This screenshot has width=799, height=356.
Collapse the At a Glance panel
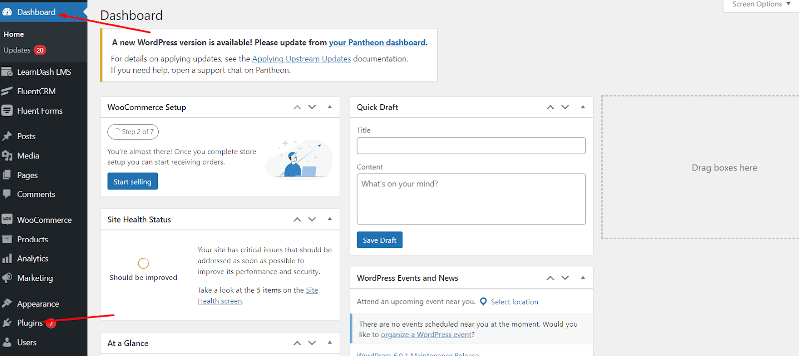point(330,343)
